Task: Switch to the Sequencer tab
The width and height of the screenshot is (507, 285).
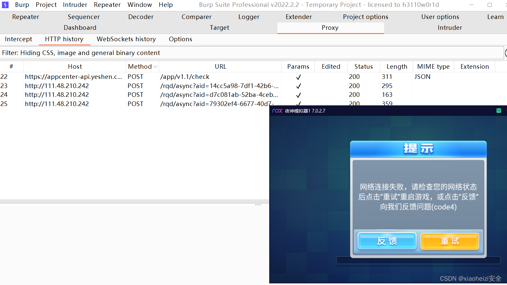Action: pos(84,17)
